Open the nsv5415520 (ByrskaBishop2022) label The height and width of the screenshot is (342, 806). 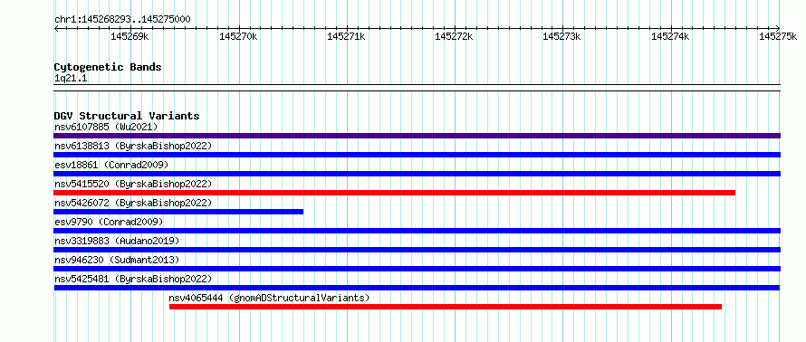tap(133, 184)
